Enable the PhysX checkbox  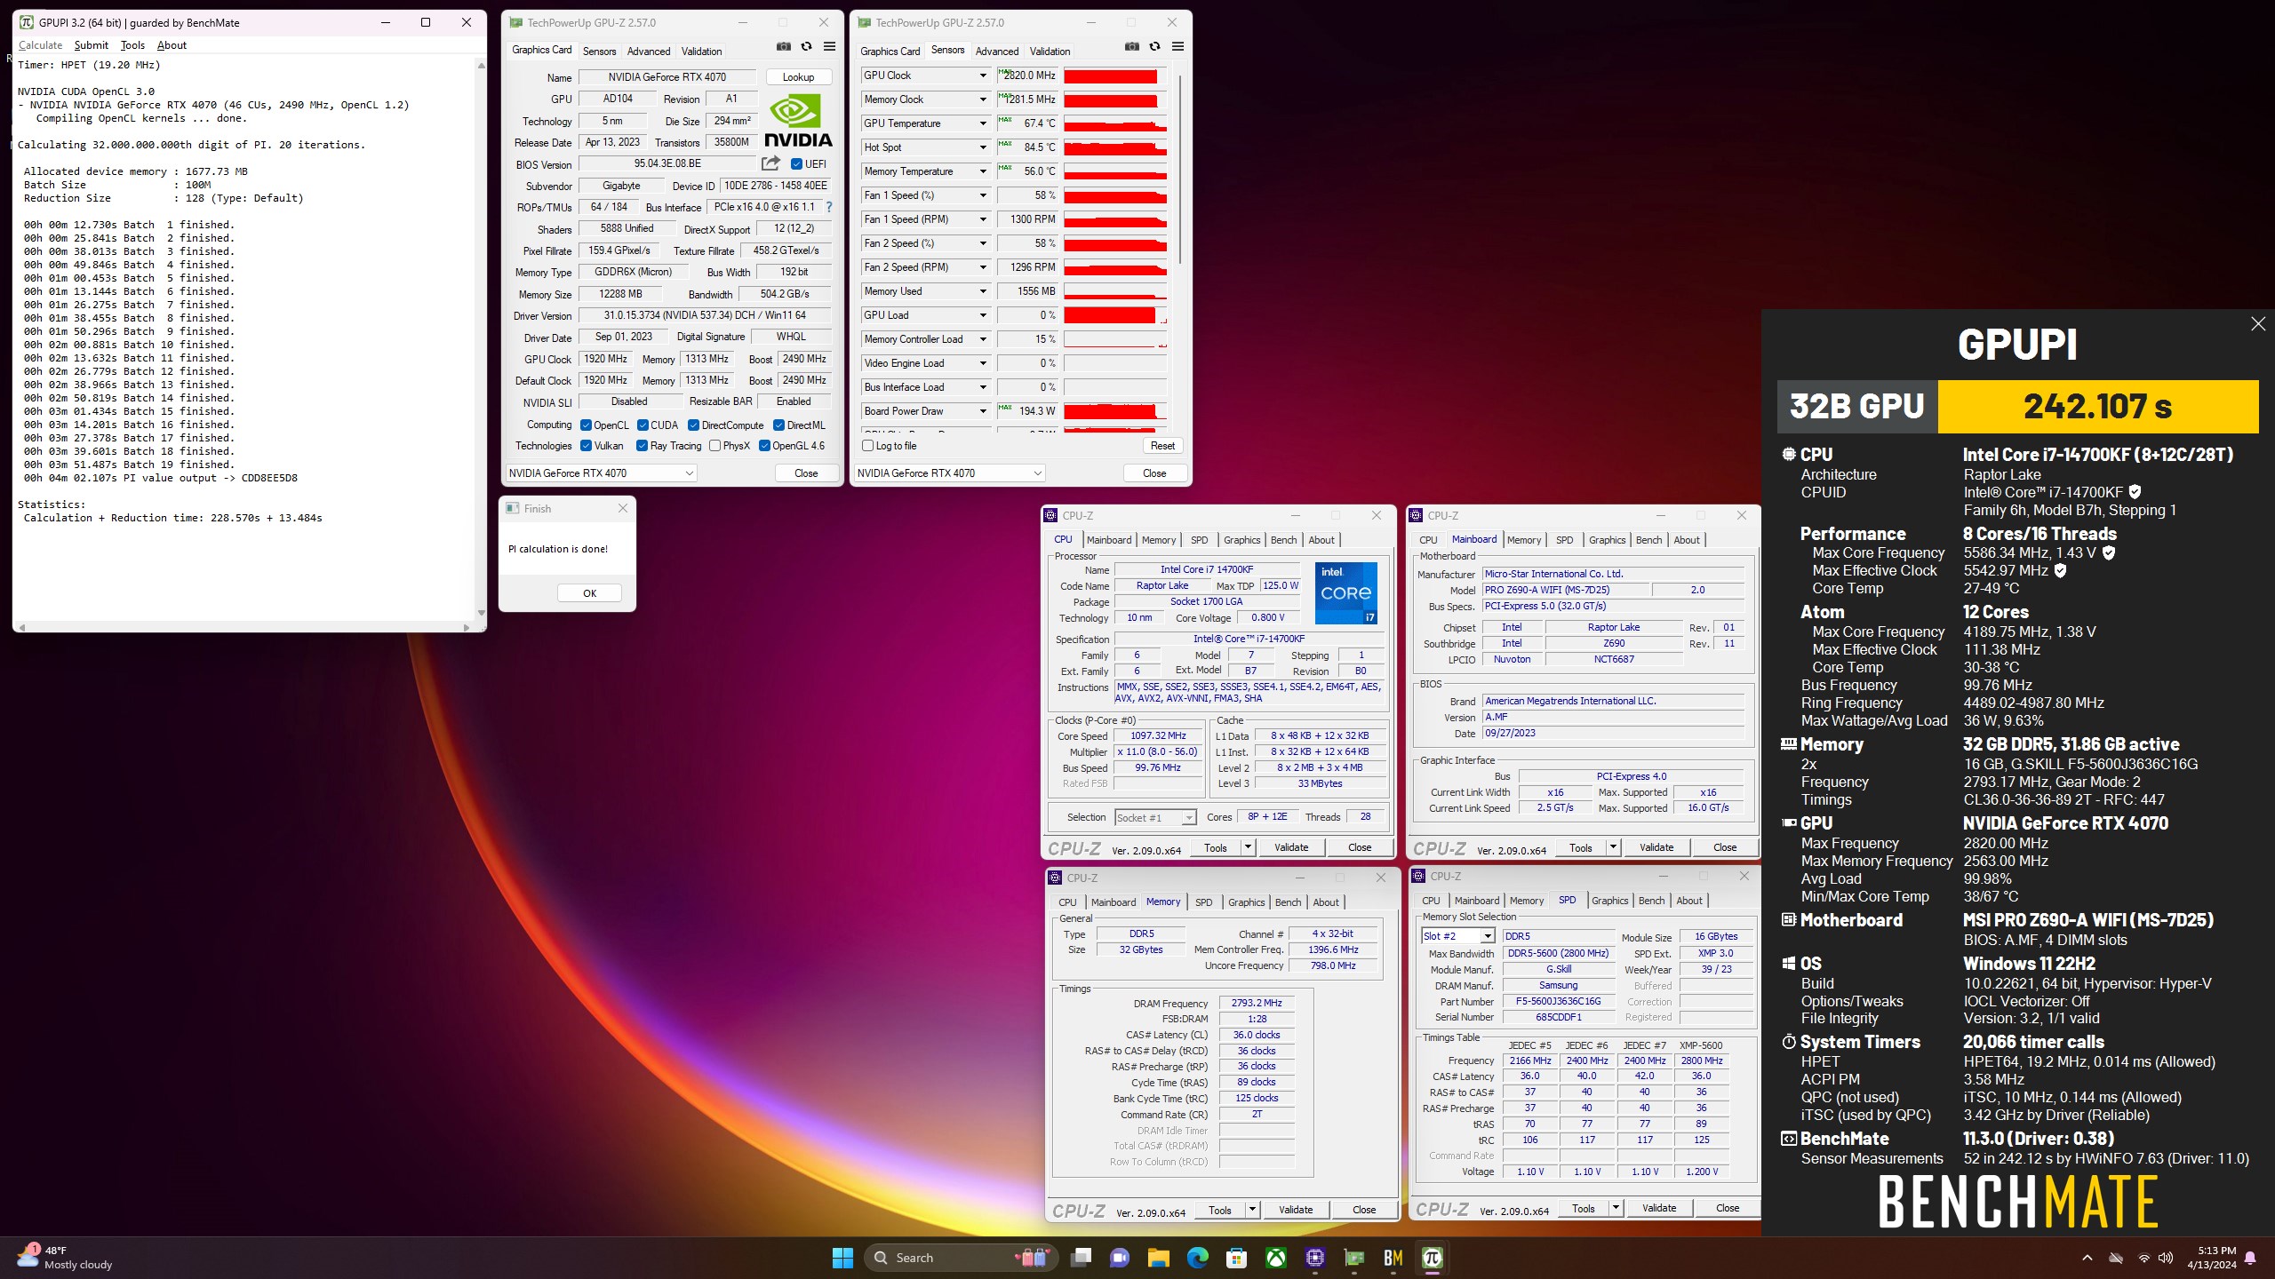pos(714,446)
